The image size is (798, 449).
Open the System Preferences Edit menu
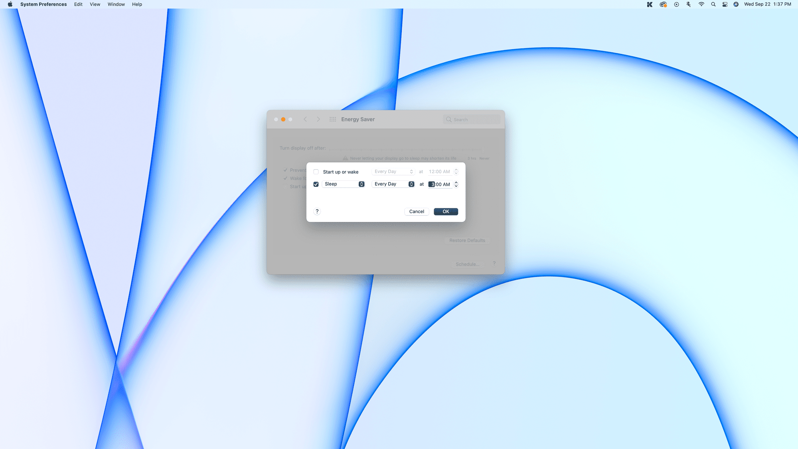click(x=78, y=4)
